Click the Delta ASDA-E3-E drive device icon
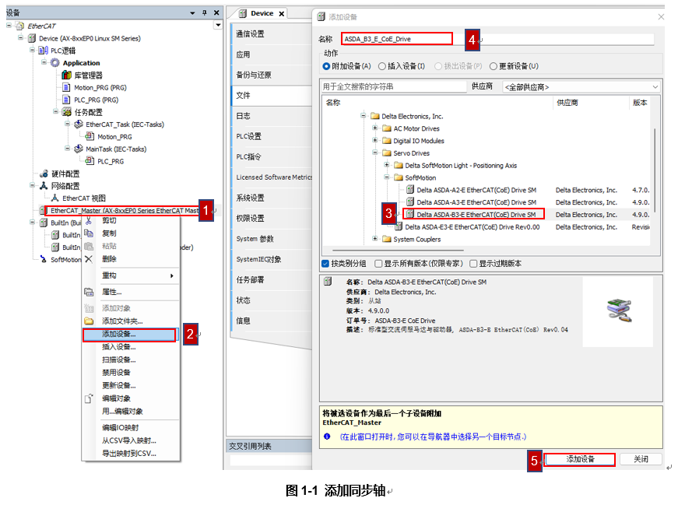The height and width of the screenshot is (505, 678). click(399, 226)
